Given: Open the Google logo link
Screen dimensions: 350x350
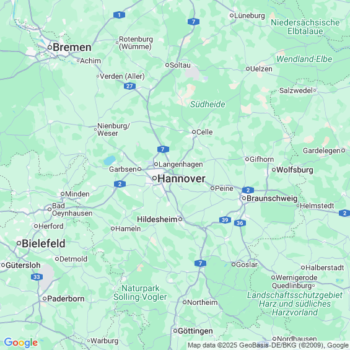Looking at the screenshot, I should [x=21, y=343].
